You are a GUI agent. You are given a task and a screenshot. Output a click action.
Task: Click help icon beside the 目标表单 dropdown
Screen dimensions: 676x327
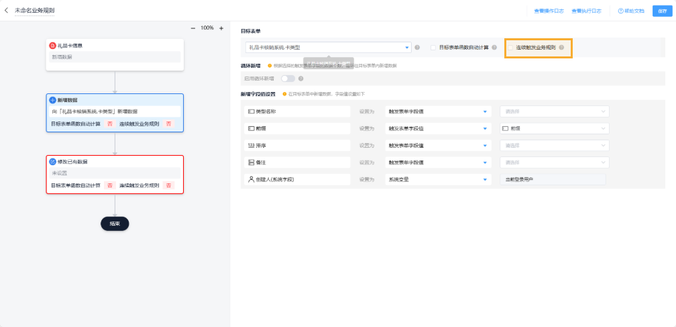click(417, 48)
